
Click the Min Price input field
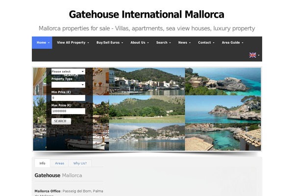pos(68,98)
